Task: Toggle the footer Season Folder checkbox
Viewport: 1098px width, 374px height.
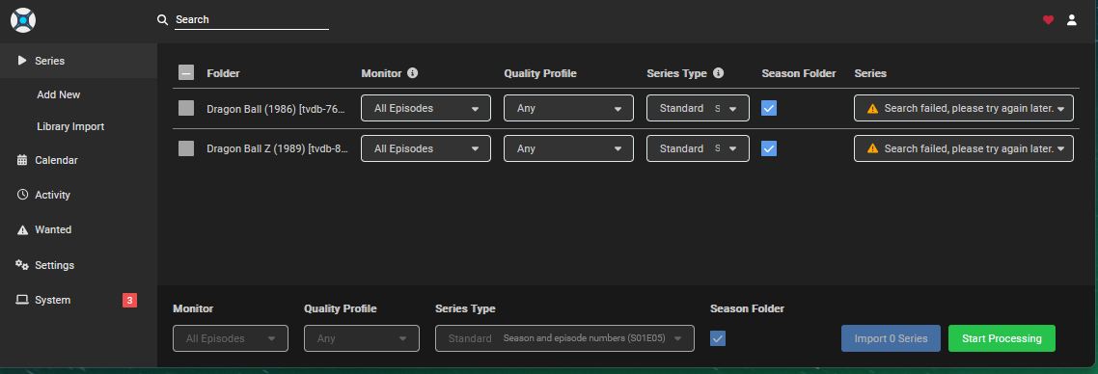Action: (718, 338)
